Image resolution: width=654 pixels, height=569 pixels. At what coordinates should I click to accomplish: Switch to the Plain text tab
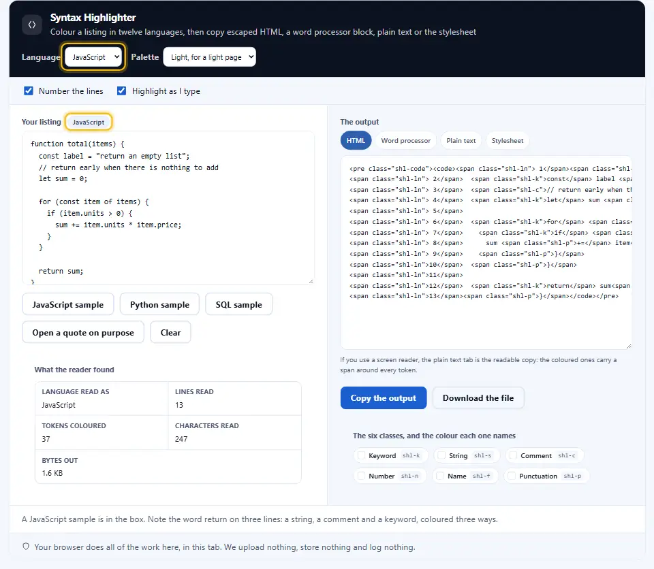click(461, 140)
